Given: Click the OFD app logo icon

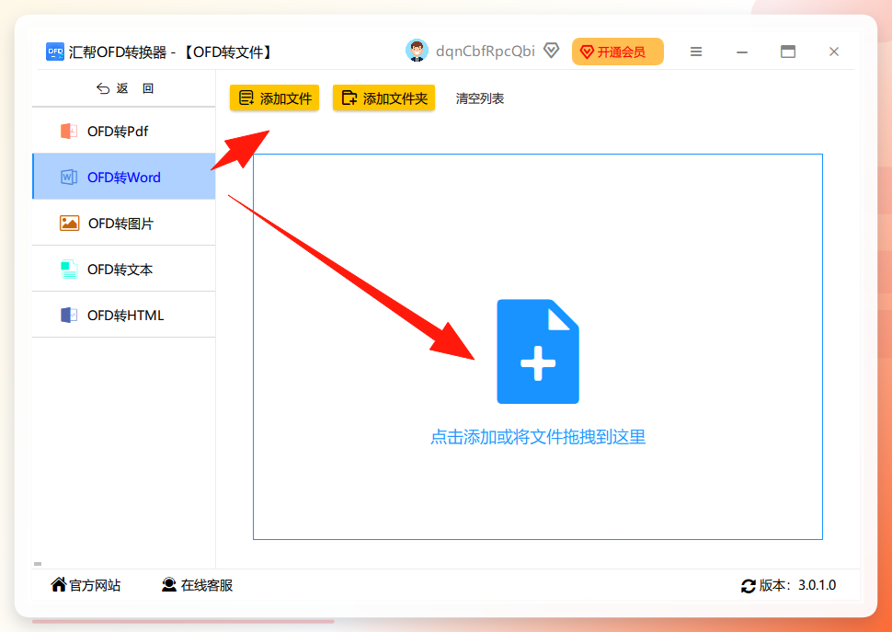Looking at the screenshot, I should coord(55,52).
